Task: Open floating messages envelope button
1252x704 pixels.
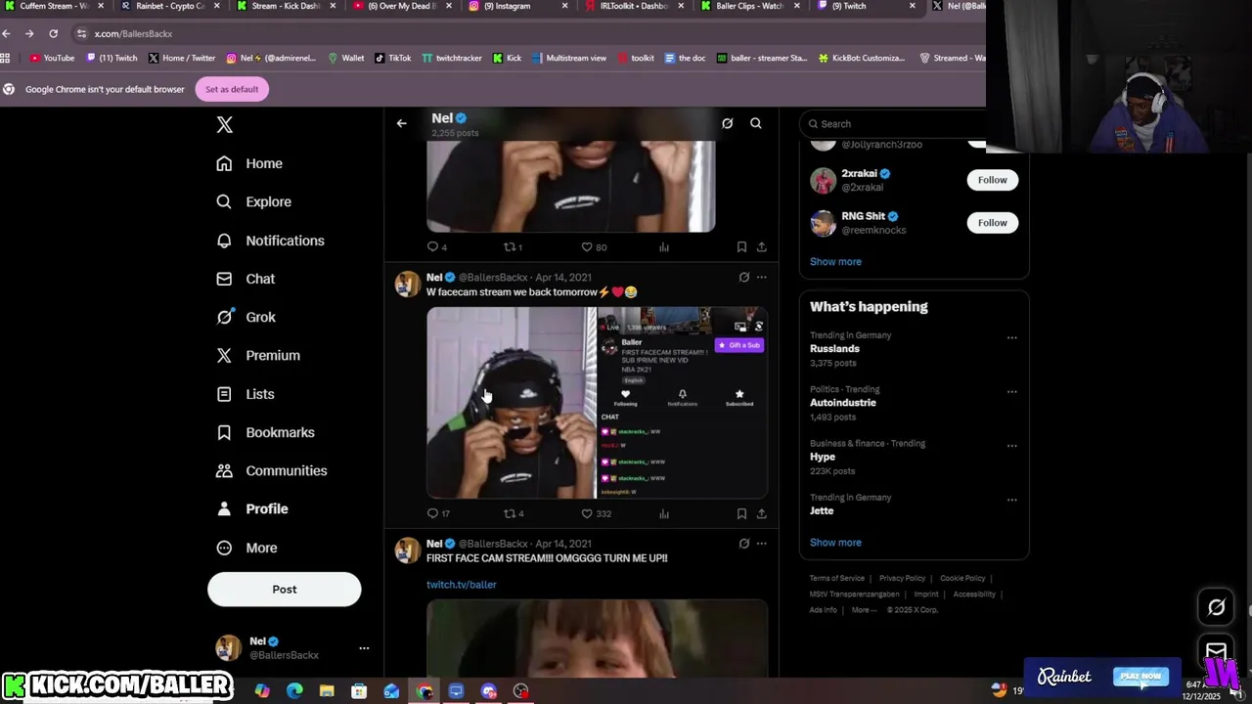Action: [1217, 651]
